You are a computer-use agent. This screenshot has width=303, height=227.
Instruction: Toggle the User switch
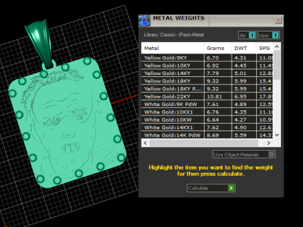pos(268,35)
